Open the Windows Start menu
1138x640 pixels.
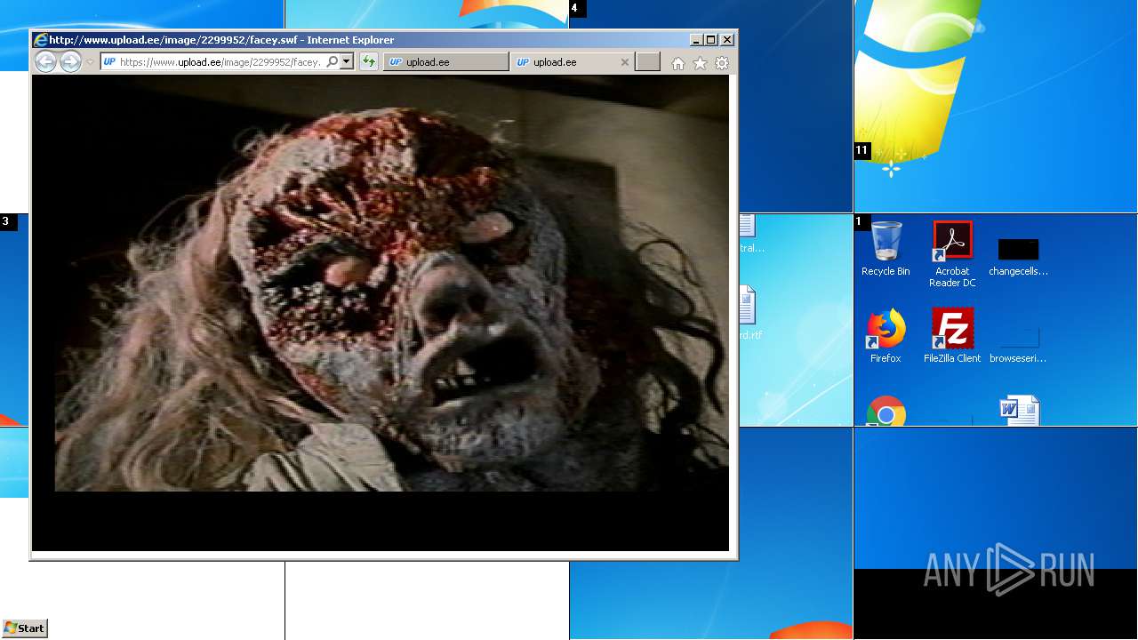pyautogui.click(x=25, y=628)
